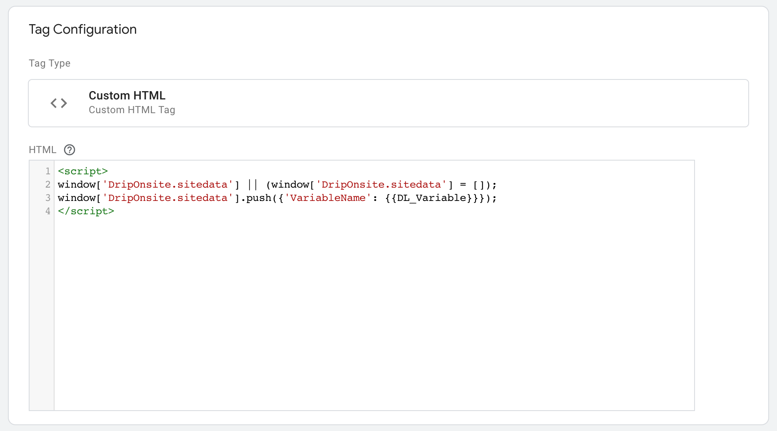
Task: Click line number 4 in the gutter
Action: (48, 211)
